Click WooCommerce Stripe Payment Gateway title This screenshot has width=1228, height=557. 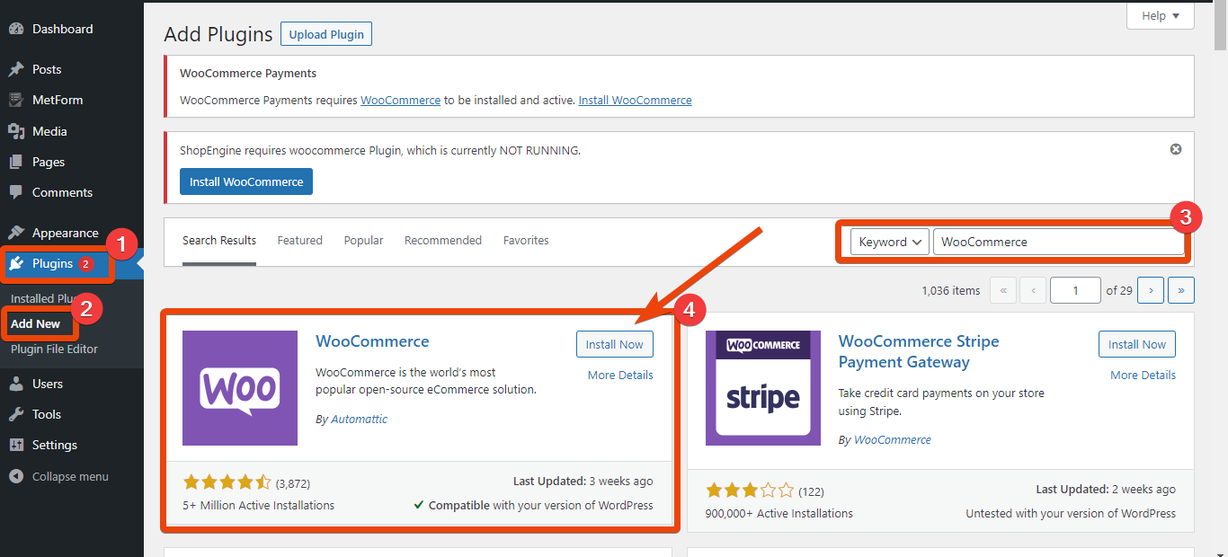click(x=919, y=351)
